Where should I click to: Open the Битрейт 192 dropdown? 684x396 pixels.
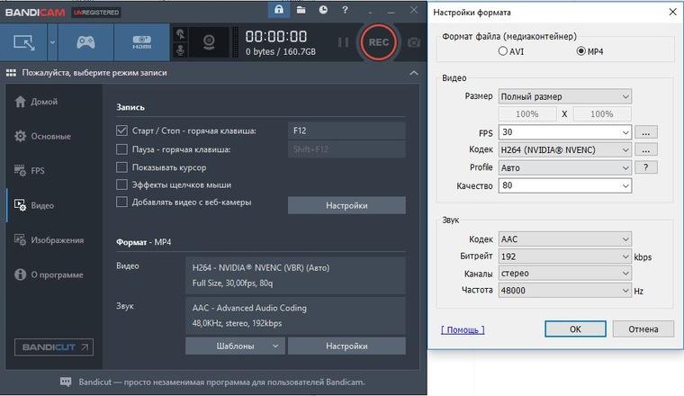point(565,256)
